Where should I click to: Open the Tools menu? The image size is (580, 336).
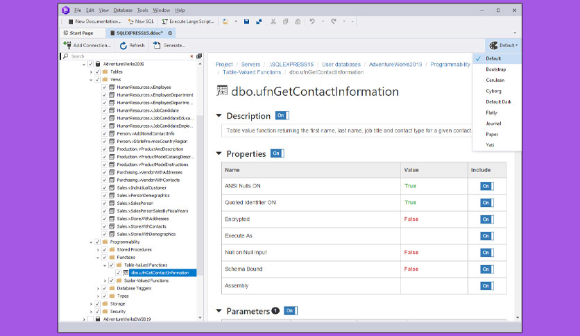pos(142,10)
